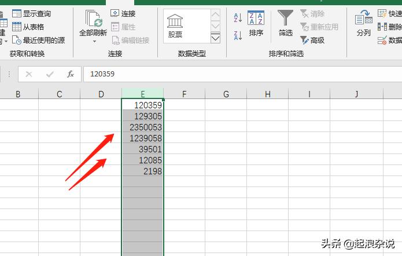Image resolution: width=402 pixels, height=256 pixels.
Task: Open 高级 (Advanced) filter
Action: coord(312,41)
